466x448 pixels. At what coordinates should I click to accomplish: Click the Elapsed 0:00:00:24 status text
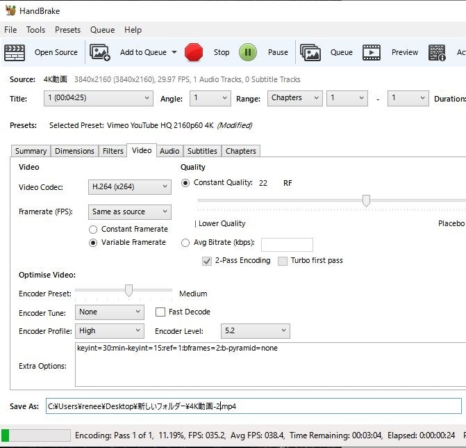click(x=421, y=435)
